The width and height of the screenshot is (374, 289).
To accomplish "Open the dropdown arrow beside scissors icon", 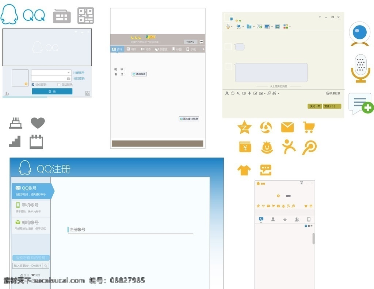I will click(x=278, y=94).
